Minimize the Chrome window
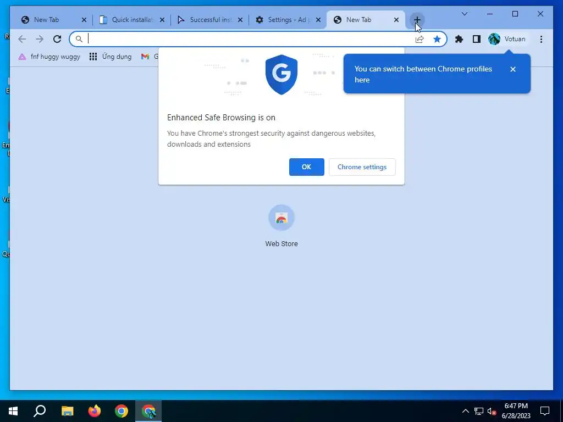 (490, 14)
